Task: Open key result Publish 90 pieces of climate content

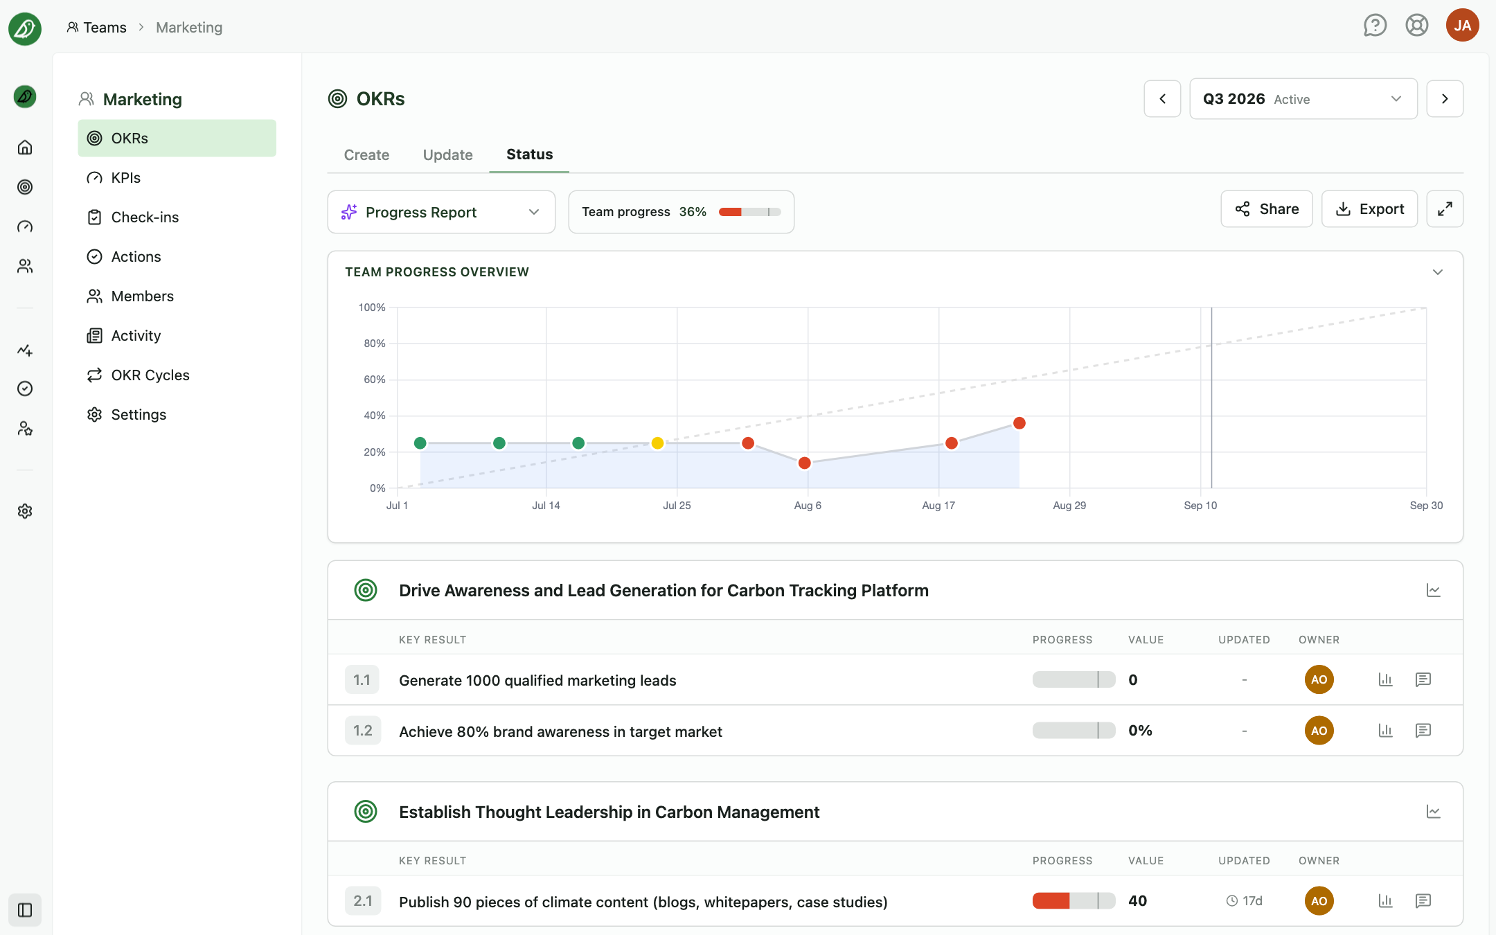Action: point(643,902)
